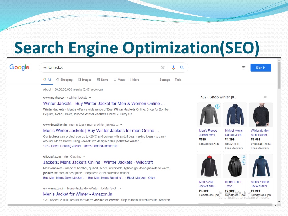The width and height of the screenshot is (288, 216).
Task: Expand dropdown arrow next to myntra.com URL
Action: (90, 98)
